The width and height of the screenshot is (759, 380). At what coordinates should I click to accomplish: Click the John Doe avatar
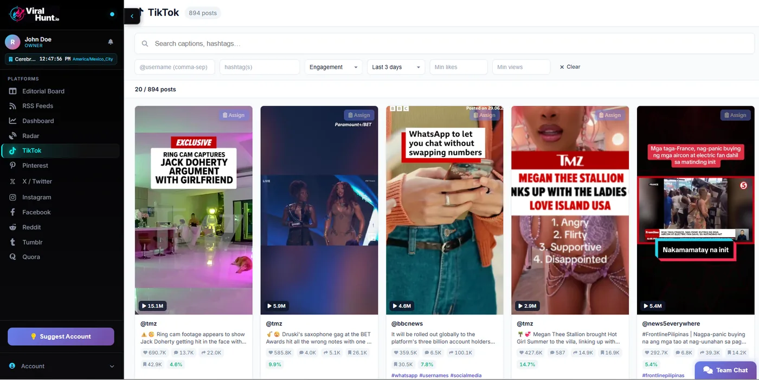coord(12,42)
